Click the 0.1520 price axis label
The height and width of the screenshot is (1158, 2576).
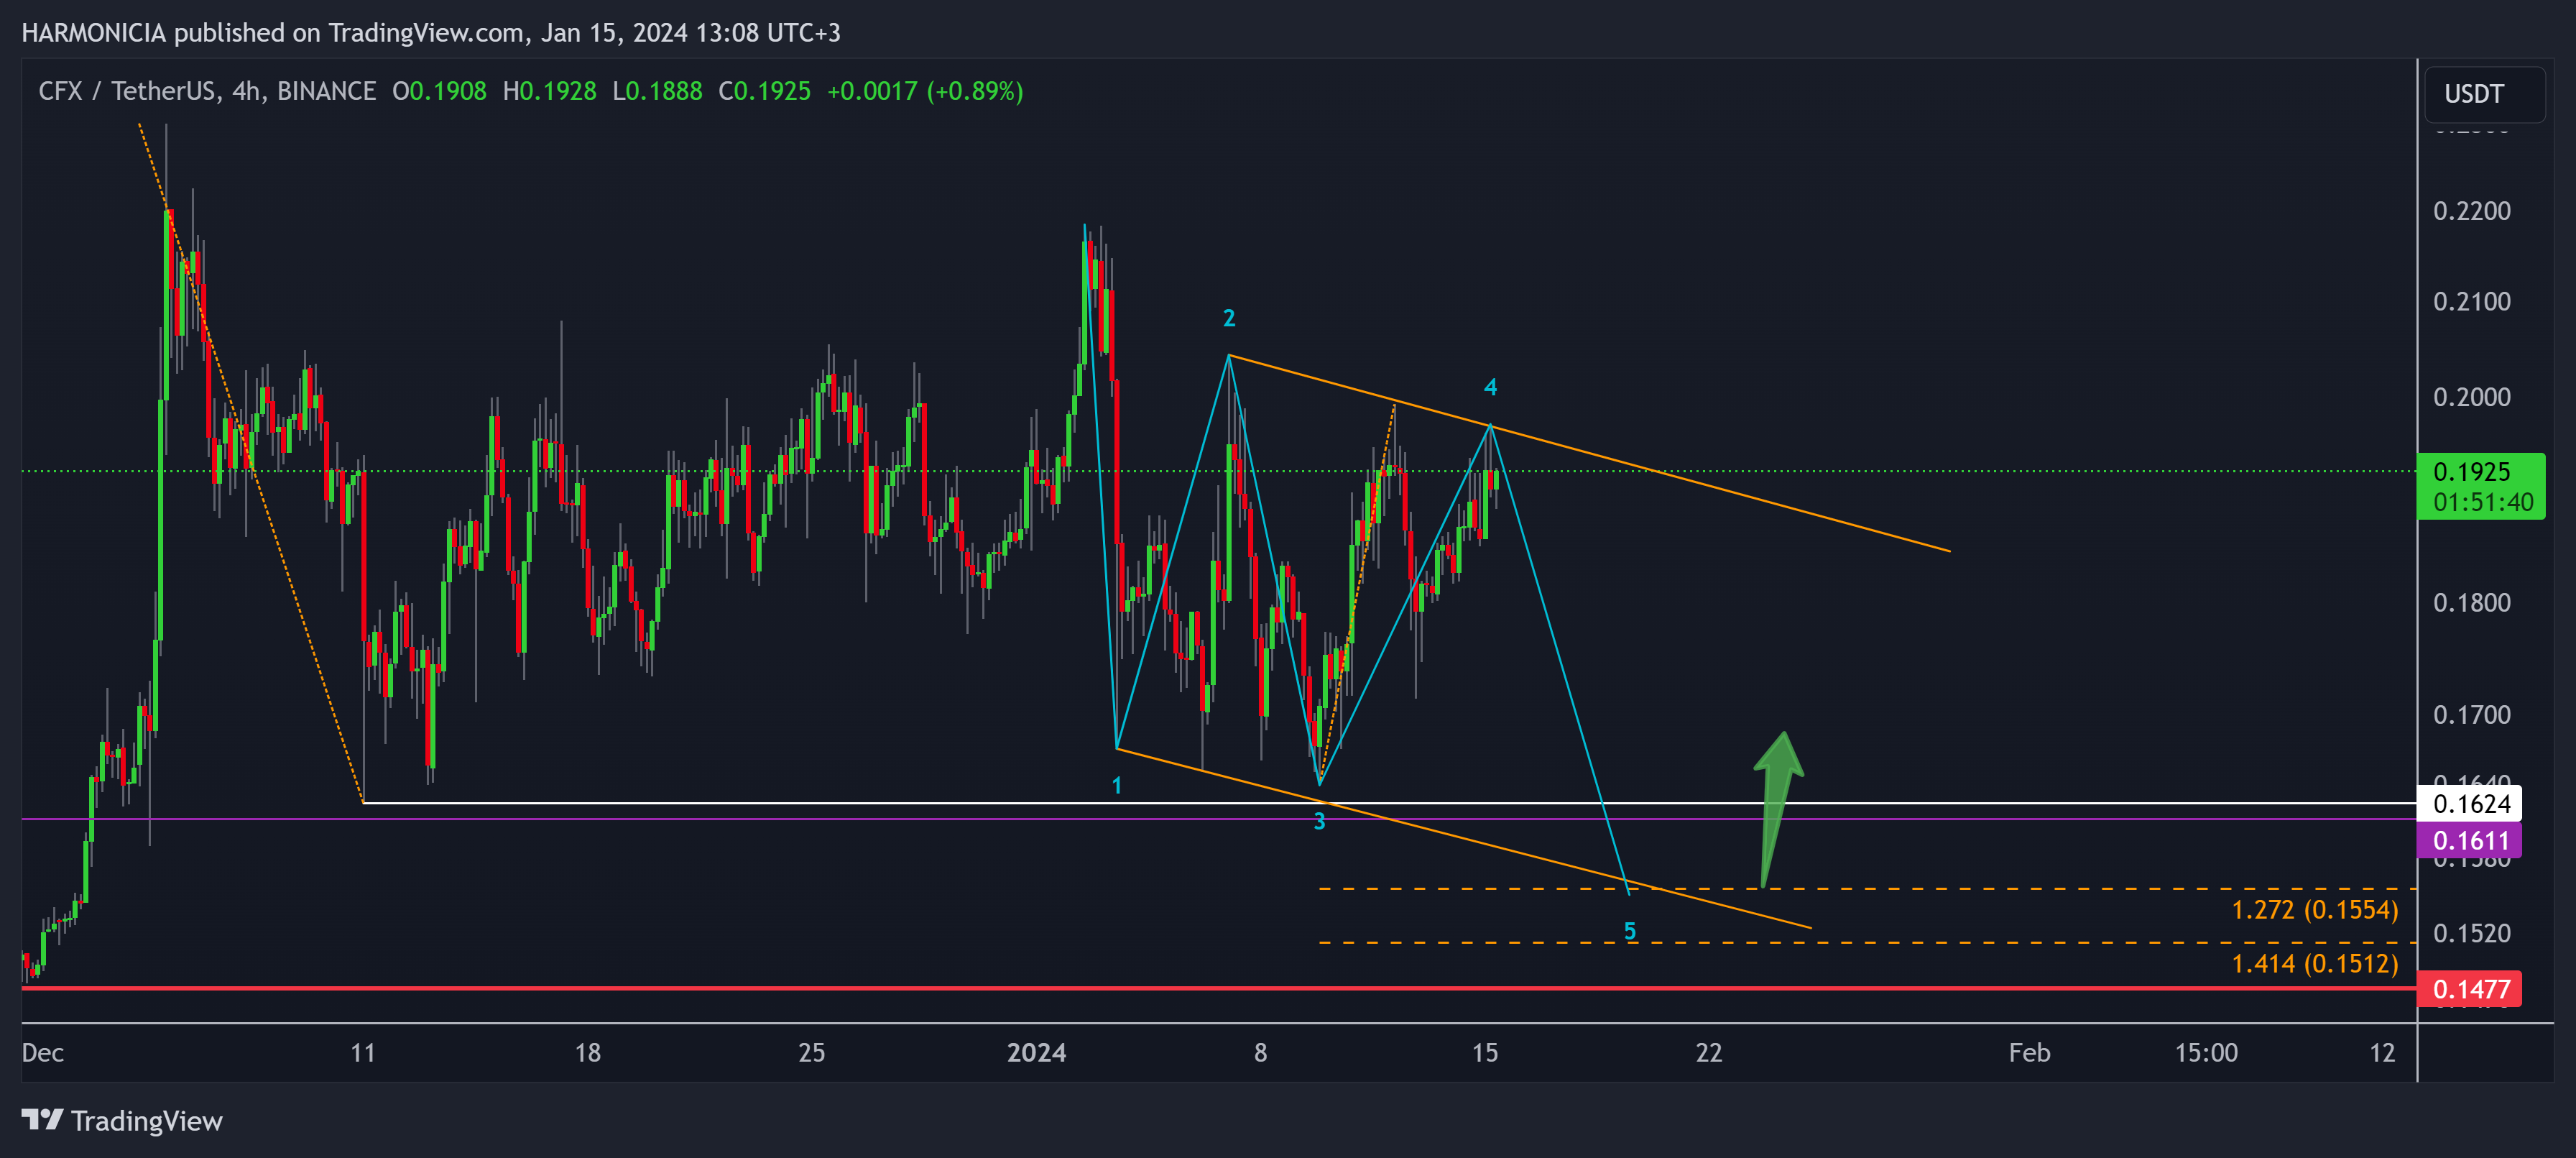[x=2471, y=934]
